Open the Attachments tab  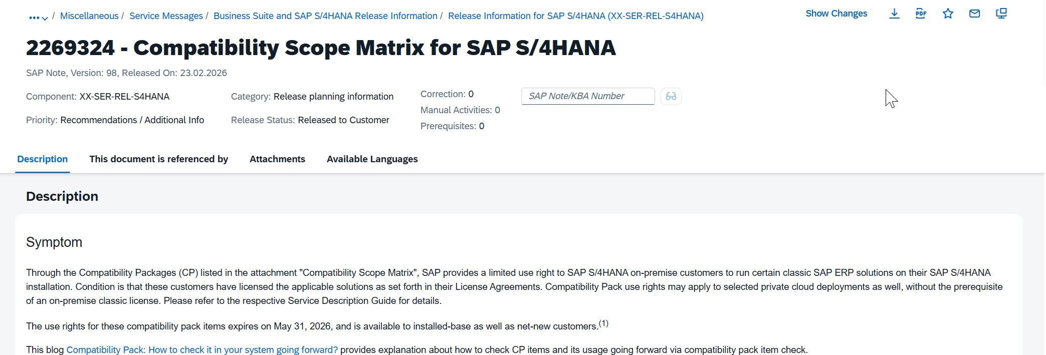click(277, 159)
